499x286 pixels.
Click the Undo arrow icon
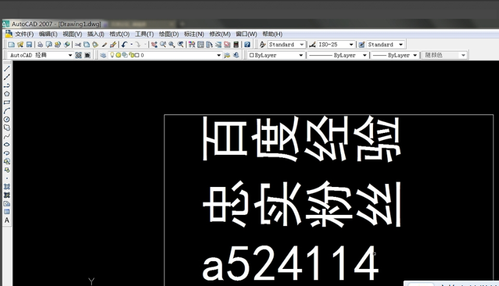pyautogui.click(x=124, y=44)
